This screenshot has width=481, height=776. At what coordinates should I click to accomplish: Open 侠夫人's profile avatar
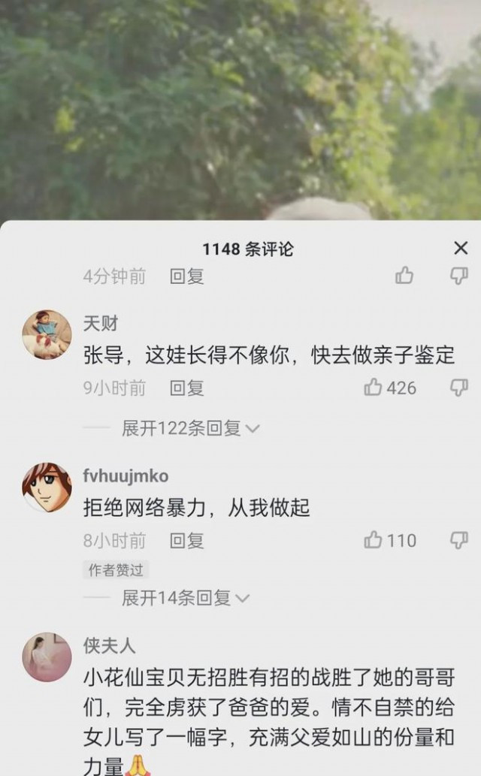coord(47,657)
